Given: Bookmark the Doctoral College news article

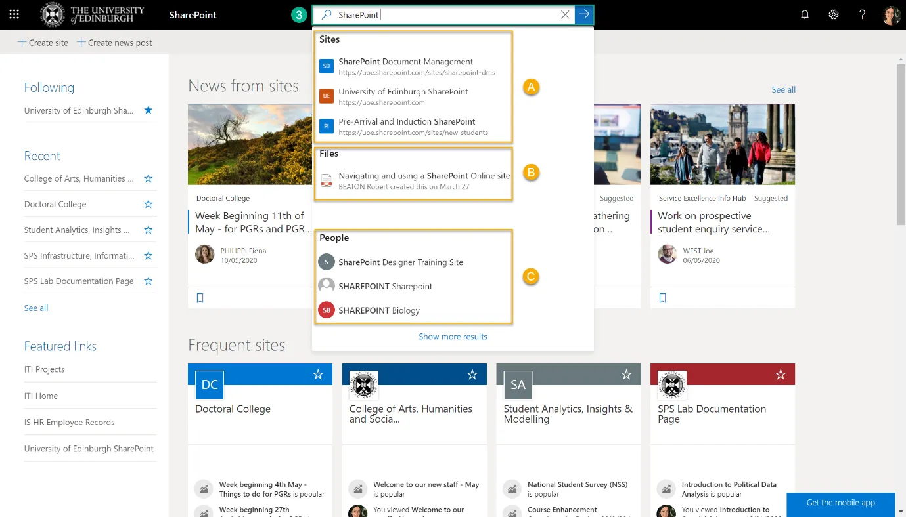Looking at the screenshot, I should click(200, 297).
